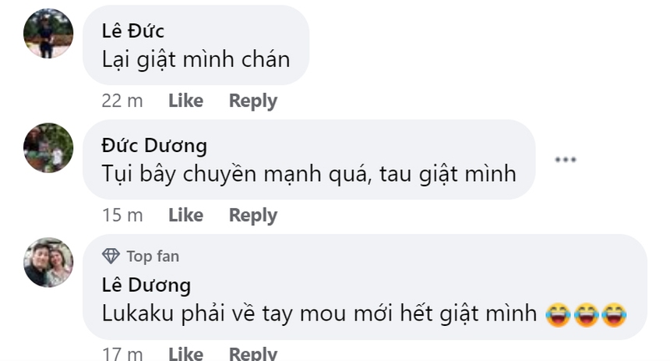This screenshot has width=670, height=361.
Task: Reply to Đức Dương's comment
Action: point(252,215)
